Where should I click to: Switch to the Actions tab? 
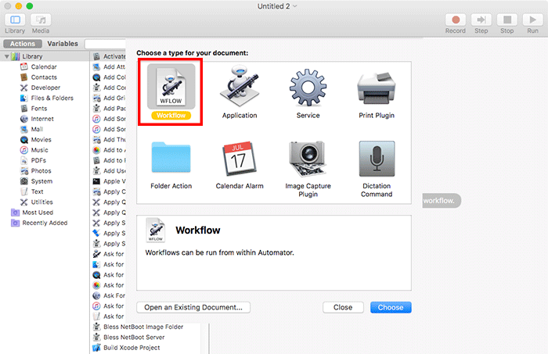coord(23,44)
